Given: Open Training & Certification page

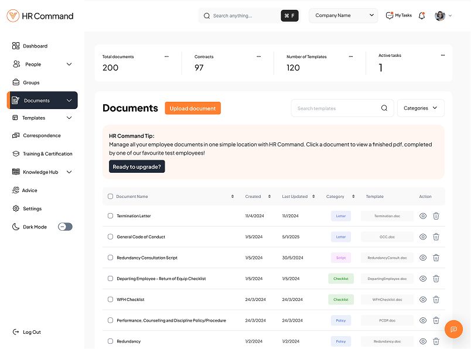Looking at the screenshot, I should point(47,154).
